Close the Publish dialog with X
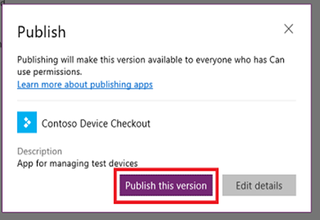This screenshot has width=320, height=220. coord(288,29)
